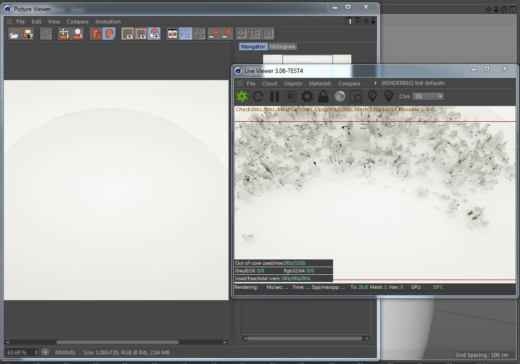This screenshot has width=520, height=364.
Task: Click the viewport rotate icon at top right
Action: point(504,10)
